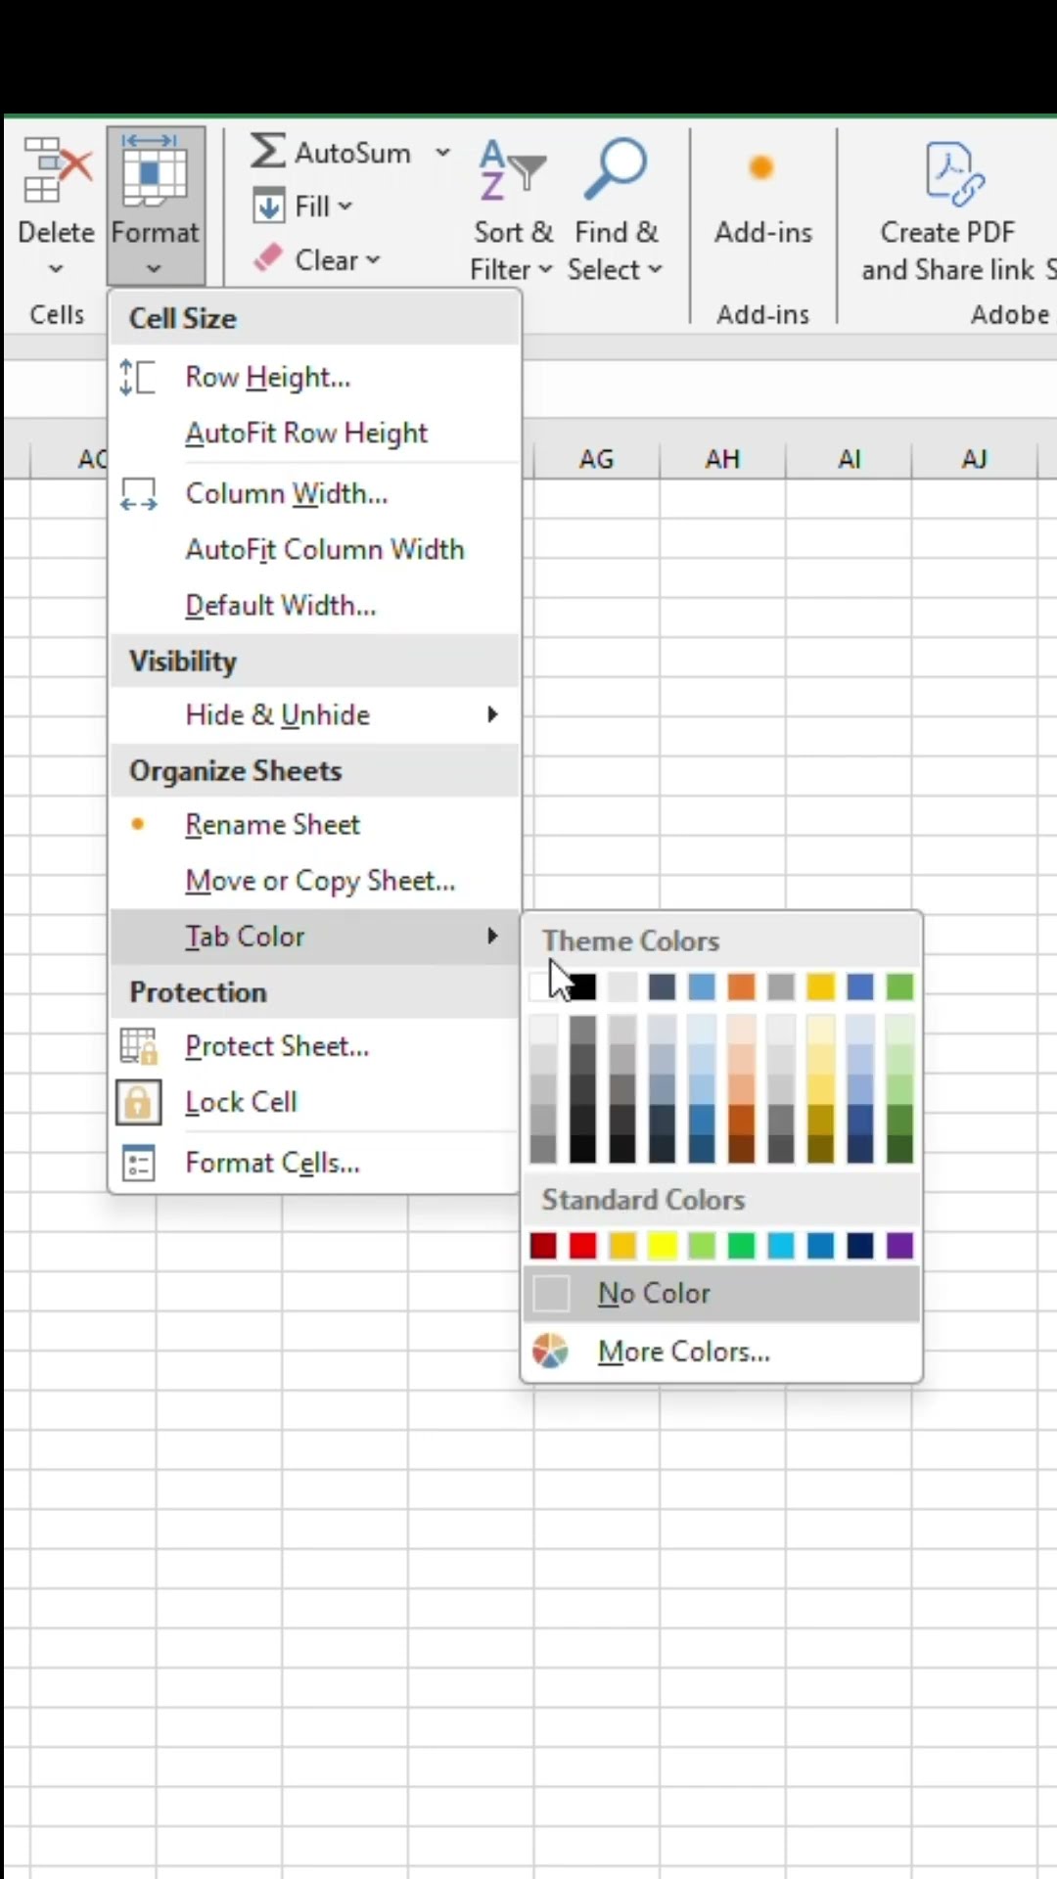Image resolution: width=1057 pixels, height=1879 pixels.
Task: Click the More Colors color wheel icon
Action: (551, 1352)
